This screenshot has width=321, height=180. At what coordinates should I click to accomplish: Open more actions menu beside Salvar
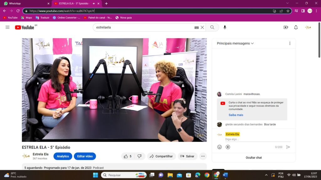point(203,156)
